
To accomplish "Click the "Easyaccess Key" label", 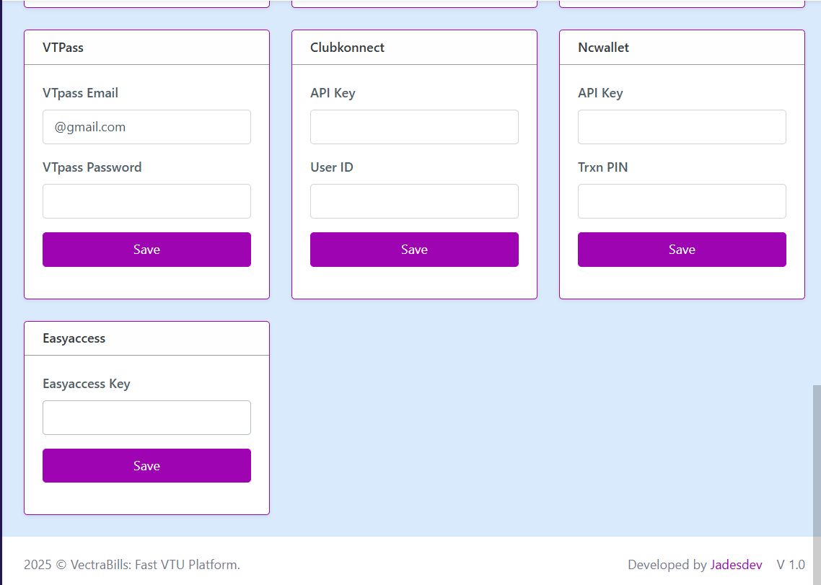I will 86,384.
